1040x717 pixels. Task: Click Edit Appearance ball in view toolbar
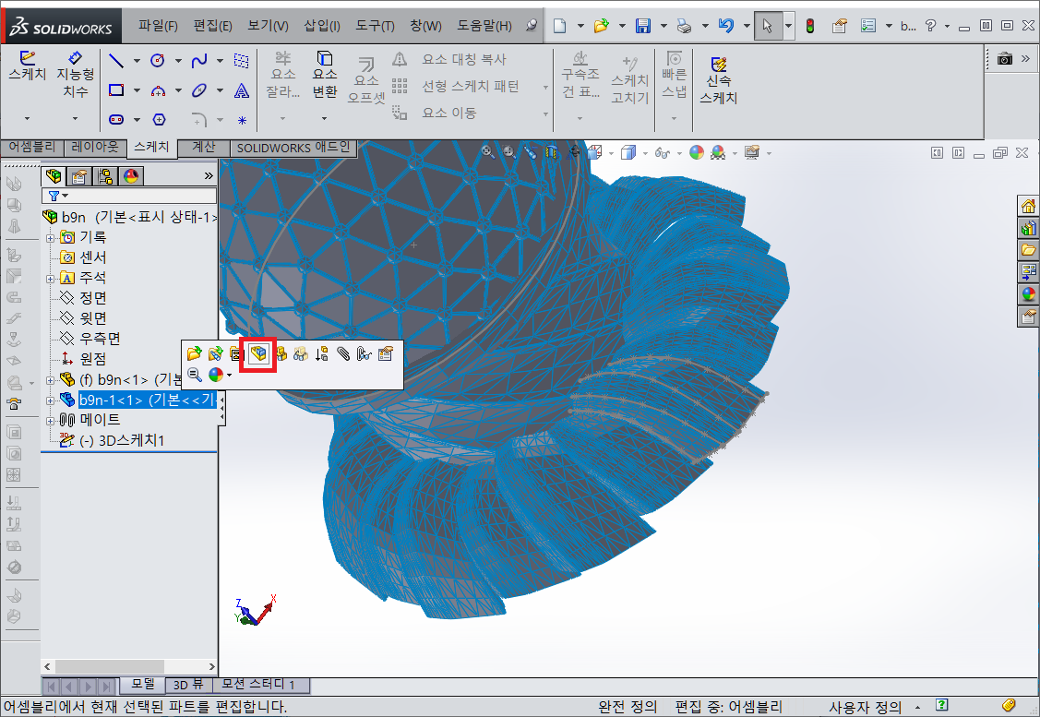pyautogui.click(x=697, y=153)
